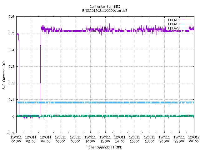
Task: Click the blue line sample beside LCL42B
Action: point(186,28)
